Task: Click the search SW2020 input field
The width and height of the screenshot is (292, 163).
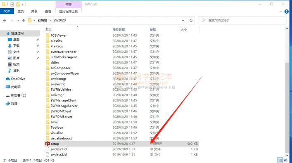Action: [x=242, y=21]
